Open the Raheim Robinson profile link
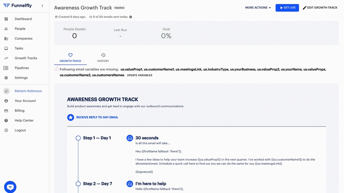 (28, 91)
